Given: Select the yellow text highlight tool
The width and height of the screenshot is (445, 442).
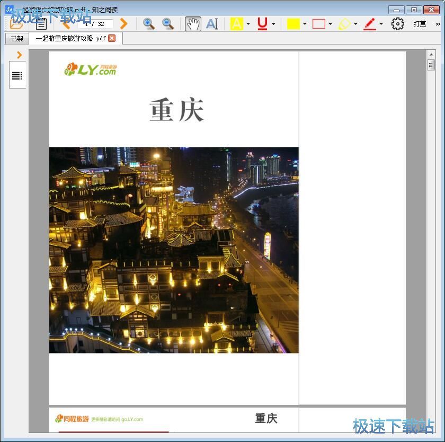Looking at the screenshot, I should [x=237, y=23].
